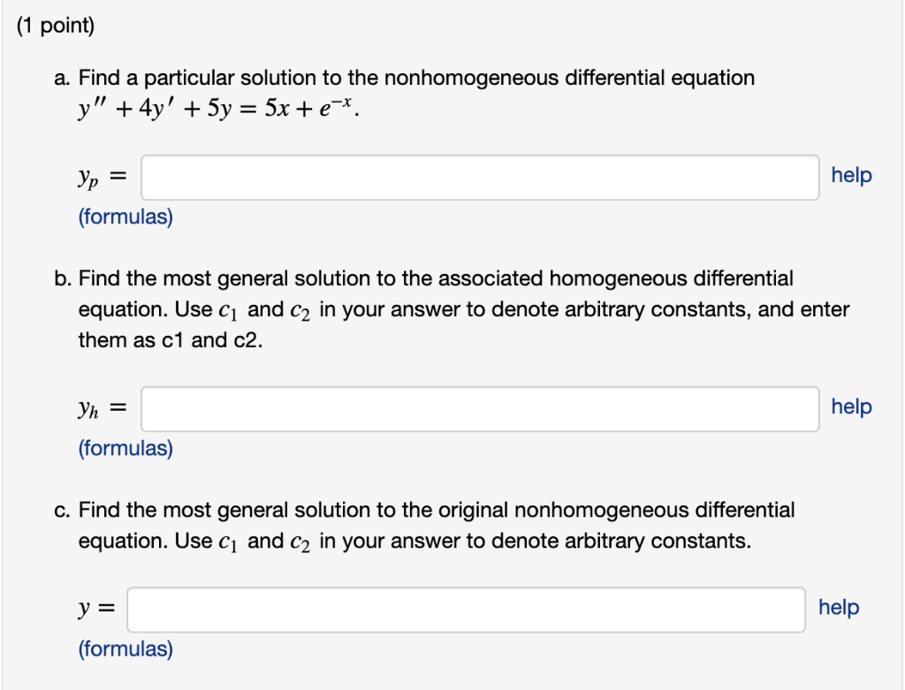Click the y_p particular solution answer field
Screen dimensions: 905x690
coord(480,176)
